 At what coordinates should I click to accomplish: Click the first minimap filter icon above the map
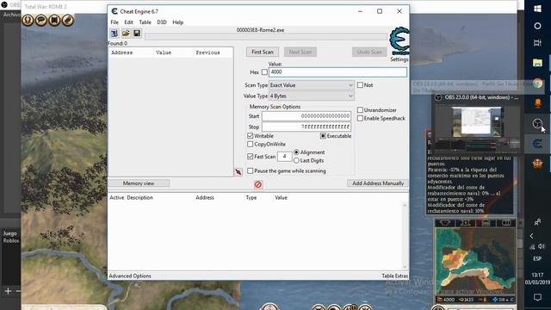[445, 223]
